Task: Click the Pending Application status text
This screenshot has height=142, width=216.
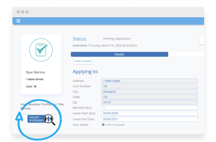Action: pyautogui.click(x=117, y=39)
